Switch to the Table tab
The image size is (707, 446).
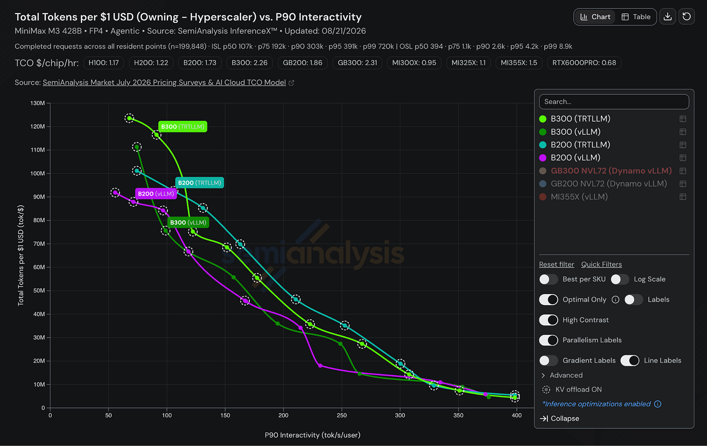636,17
